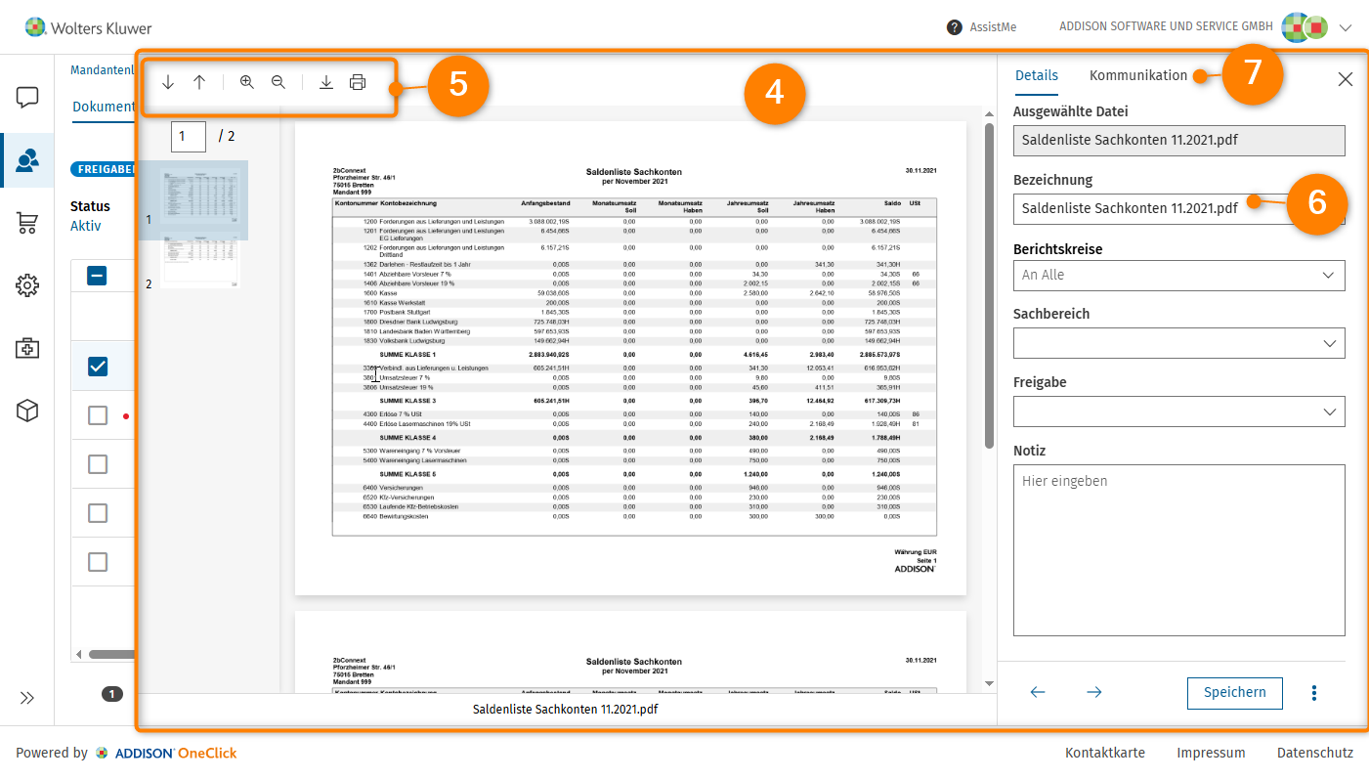Click the Mandantenl breadcrumb link

pyautogui.click(x=102, y=69)
